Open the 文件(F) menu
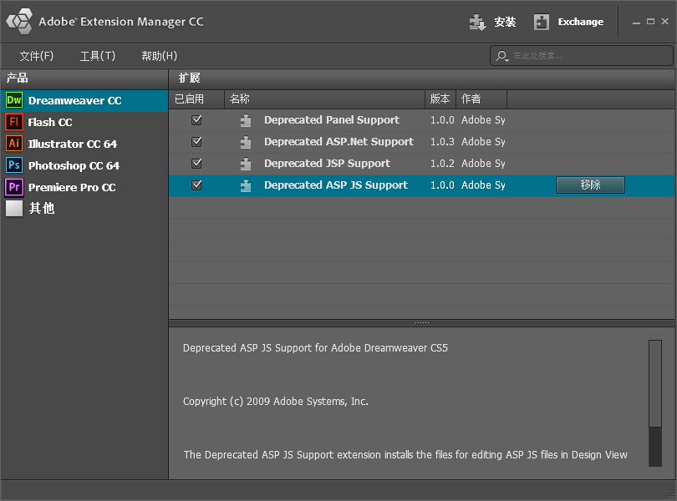This screenshot has height=501, width=677. click(x=36, y=56)
